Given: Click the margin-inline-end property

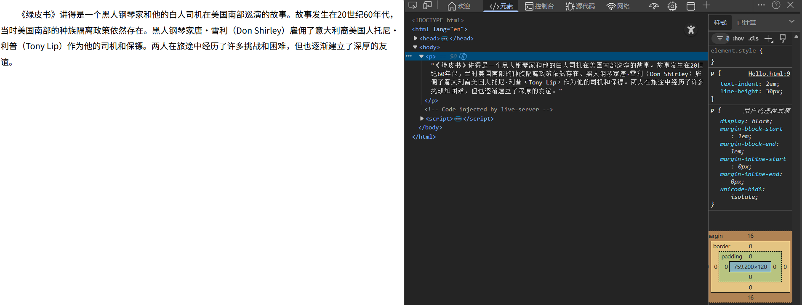Looking at the screenshot, I should tap(751, 178).
